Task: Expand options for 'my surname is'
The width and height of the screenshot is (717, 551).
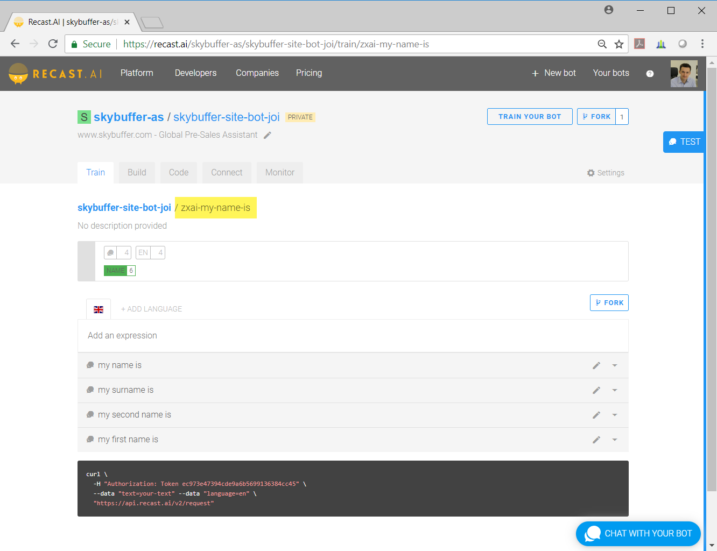Action: pos(615,390)
